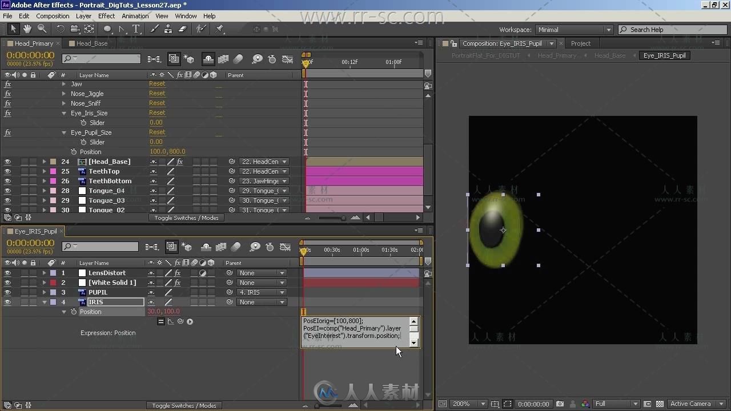Open Composition Mini-Flowchart in Head_Primary timeline
Viewport: 731px width, 411px height.
(154, 59)
